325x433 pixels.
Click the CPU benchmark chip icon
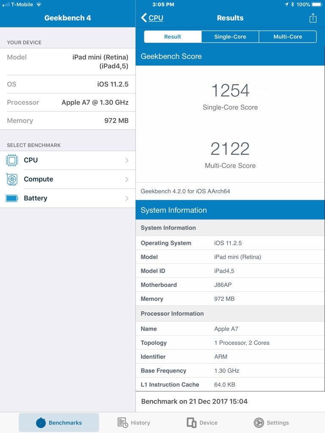pyautogui.click(x=12, y=160)
